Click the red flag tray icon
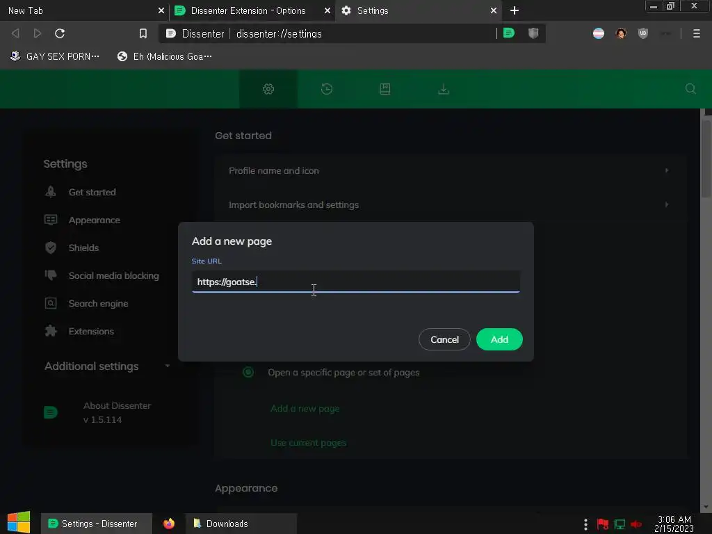The height and width of the screenshot is (534, 712). click(603, 524)
